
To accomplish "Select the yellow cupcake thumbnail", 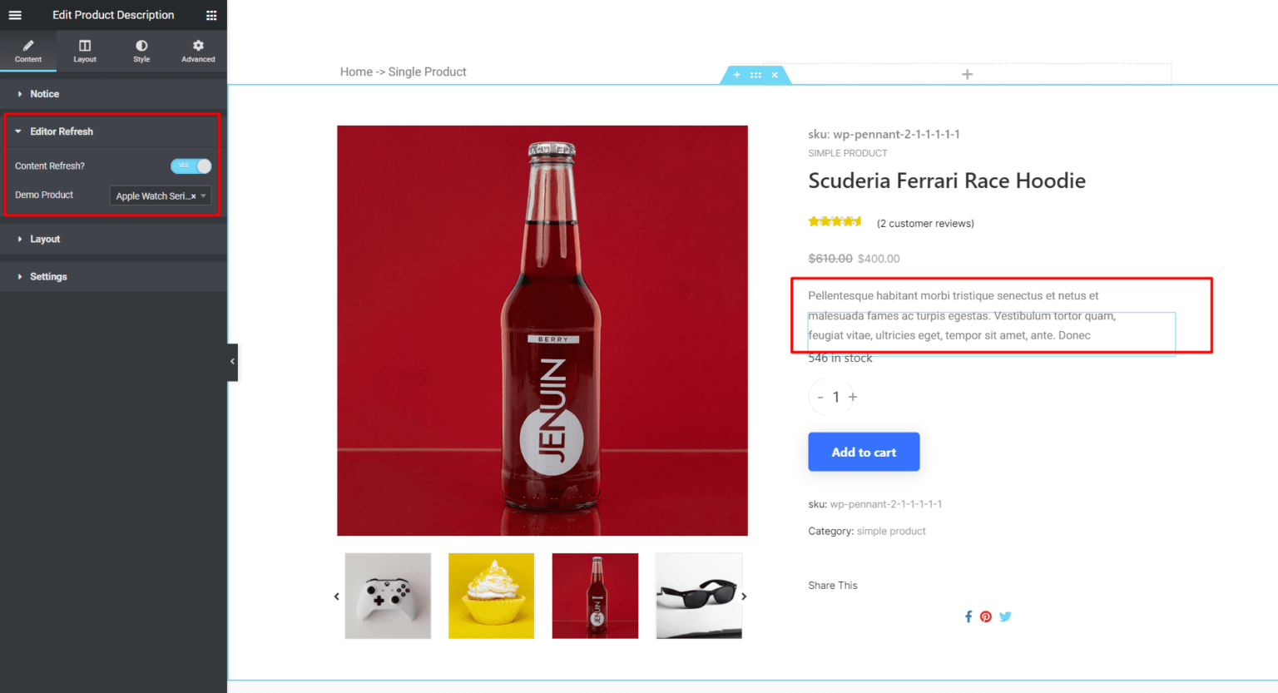I will [x=491, y=596].
